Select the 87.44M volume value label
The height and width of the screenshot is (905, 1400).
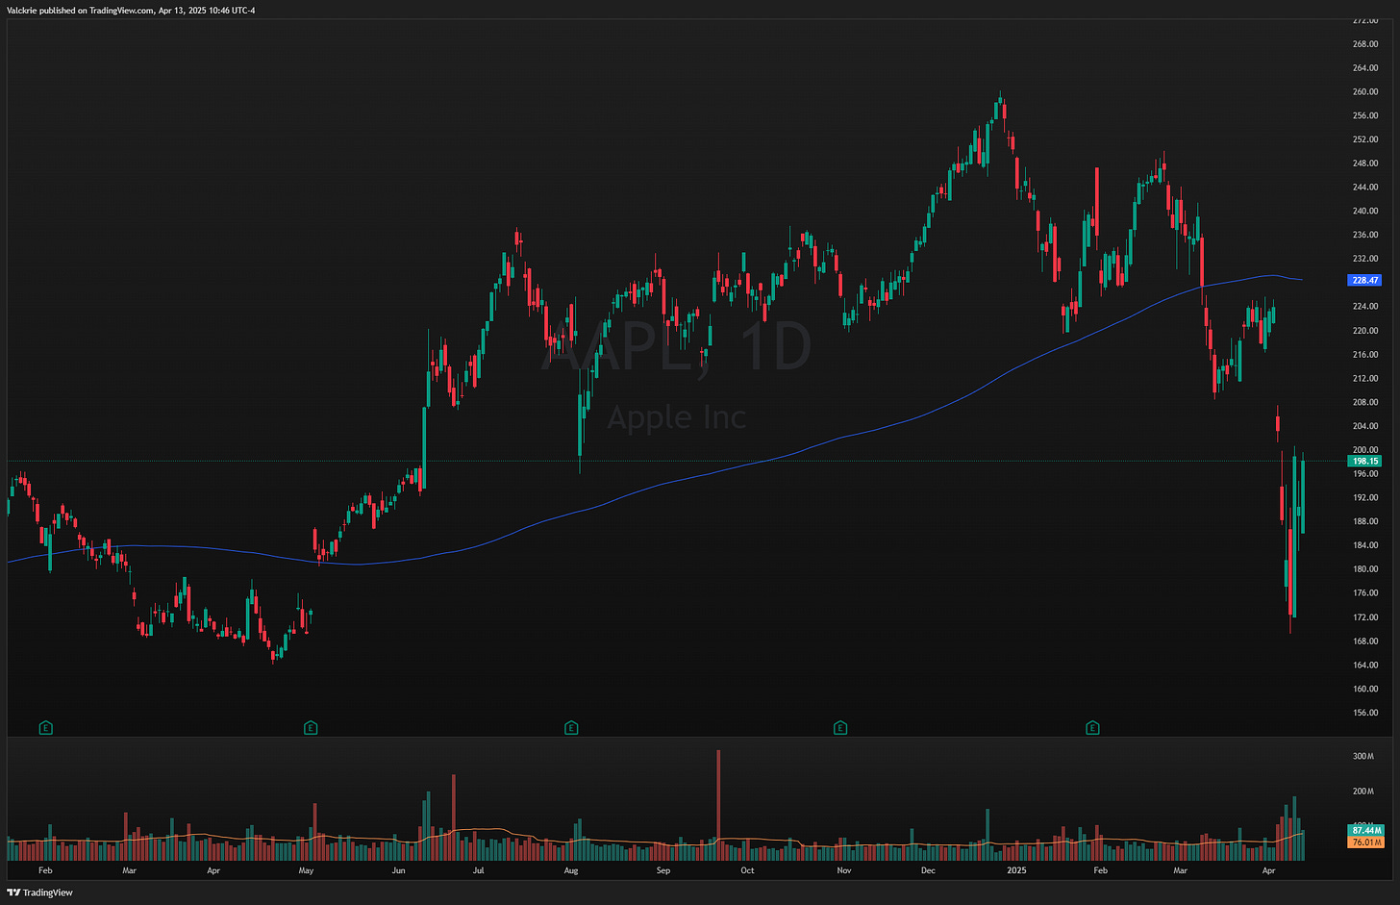pyautogui.click(x=1366, y=830)
